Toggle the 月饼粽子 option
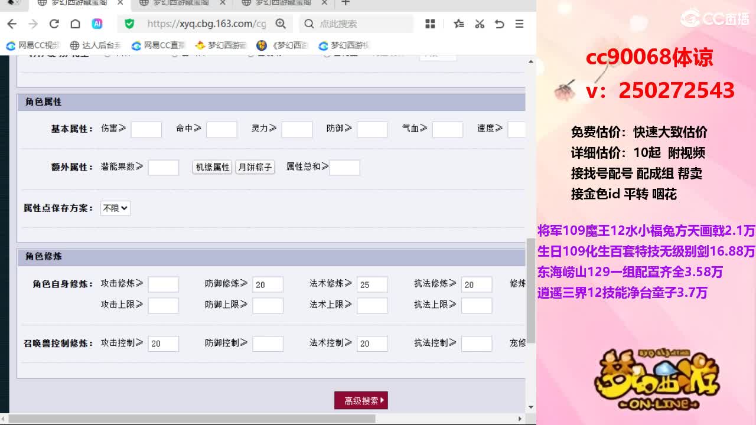The width and height of the screenshot is (756, 425). coord(255,167)
